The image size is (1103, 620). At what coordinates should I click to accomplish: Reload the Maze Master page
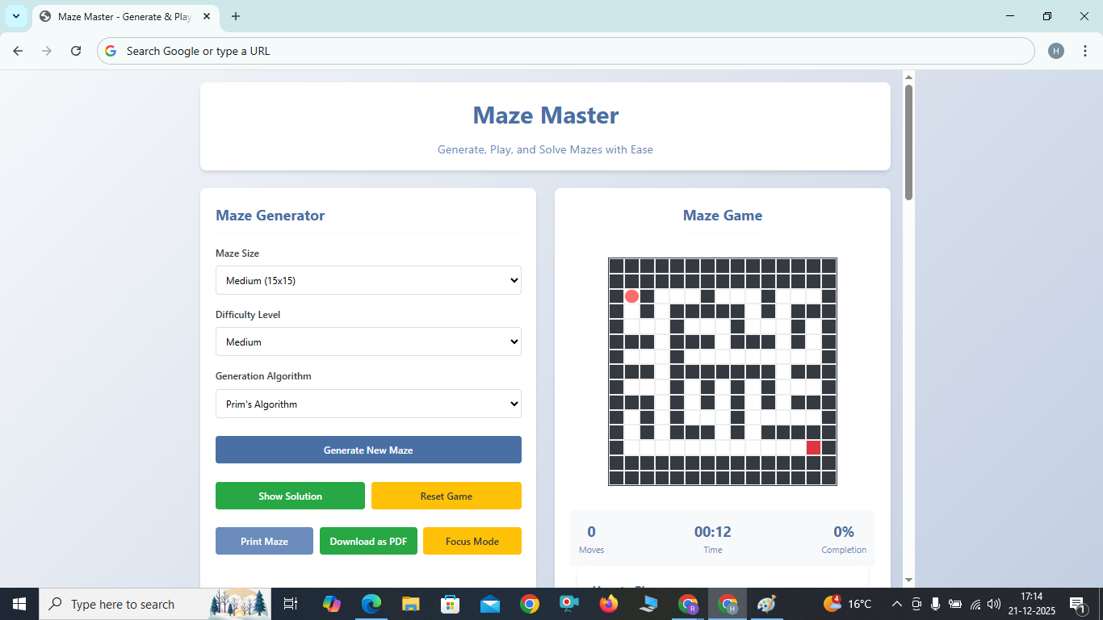coord(76,50)
